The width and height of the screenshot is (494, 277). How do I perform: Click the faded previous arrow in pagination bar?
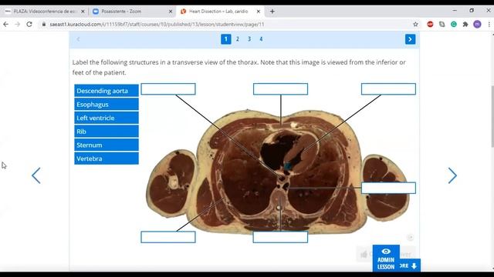tap(78, 39)
